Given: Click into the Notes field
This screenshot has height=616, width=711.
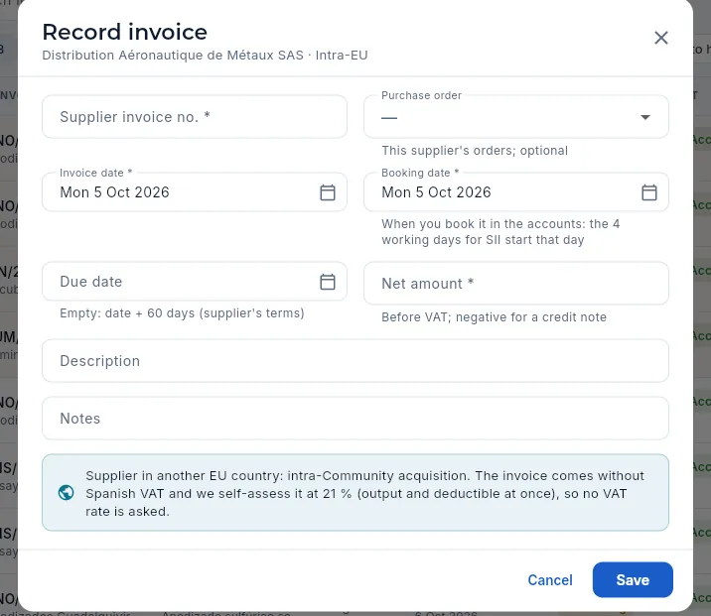Looking at the screenshot, I should tap(355, 418).
